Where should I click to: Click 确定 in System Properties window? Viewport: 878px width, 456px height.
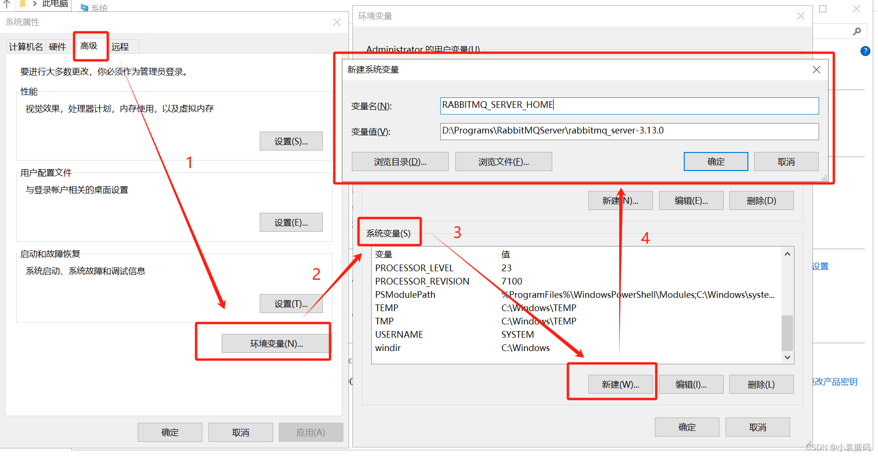point(170,432)
